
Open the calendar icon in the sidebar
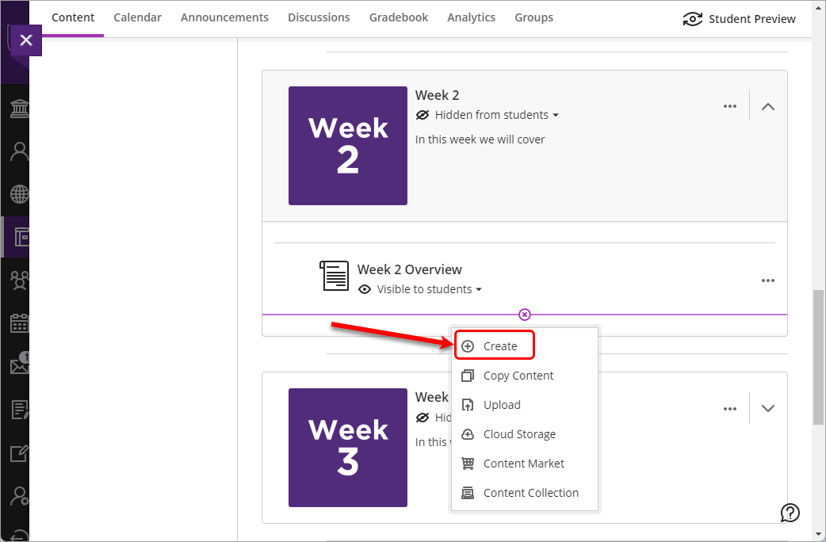[17, 323]
